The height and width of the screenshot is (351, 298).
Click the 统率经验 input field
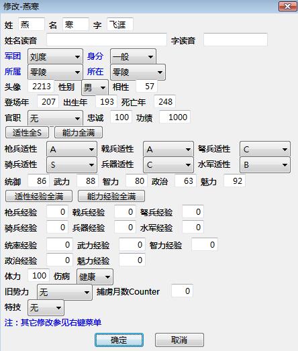tap(60, 244)
